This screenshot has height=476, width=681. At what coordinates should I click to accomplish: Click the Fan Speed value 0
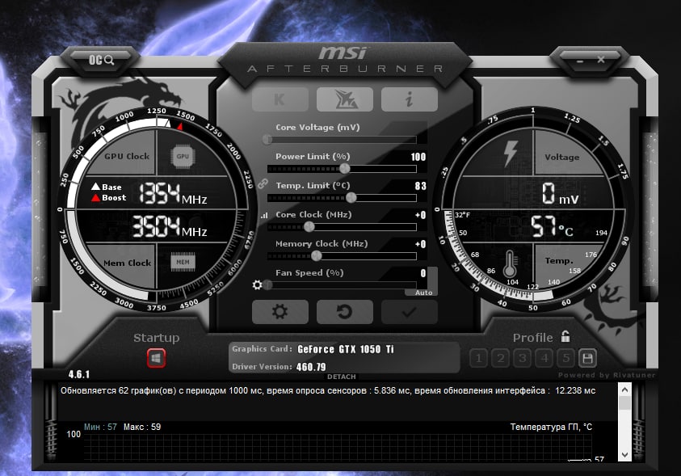[x=423, y=273]
